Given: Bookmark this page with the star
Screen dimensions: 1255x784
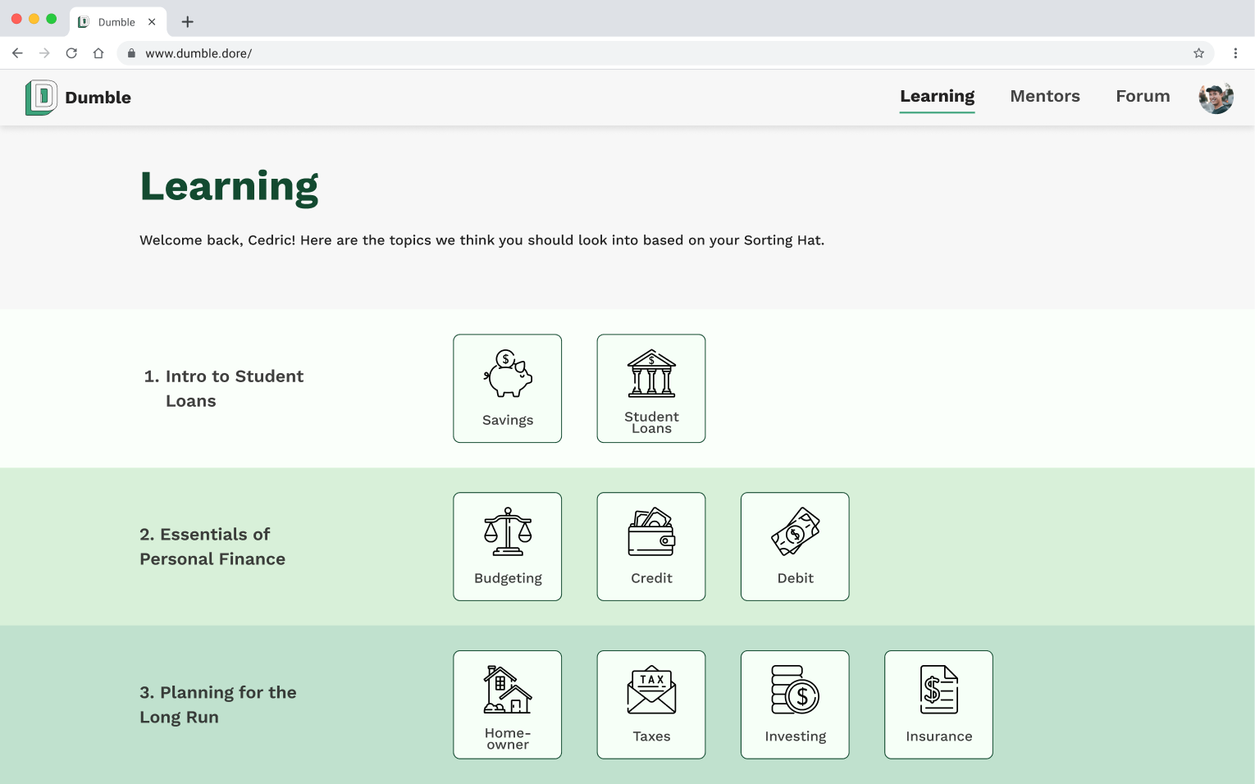Looking at the screenshot, I should tap(1198, 53).
